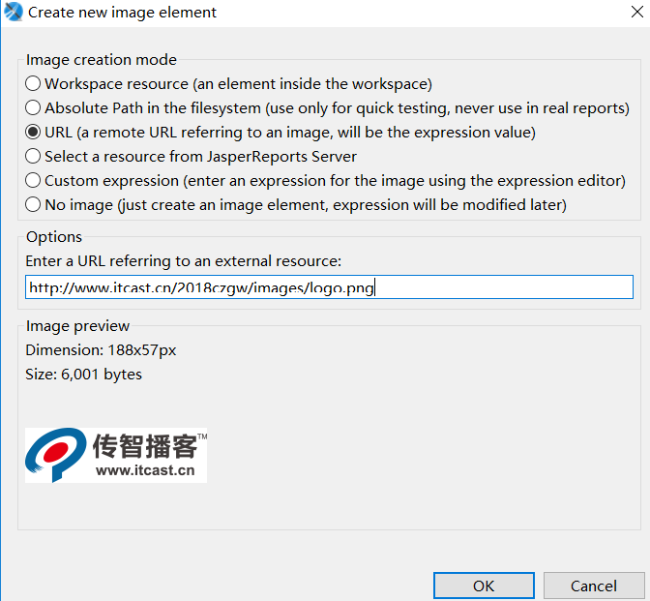The width and height of the screenshot is (650, 601).
Task: Click the Jaspersoft Studio icon in title bar
Action: 13,12
